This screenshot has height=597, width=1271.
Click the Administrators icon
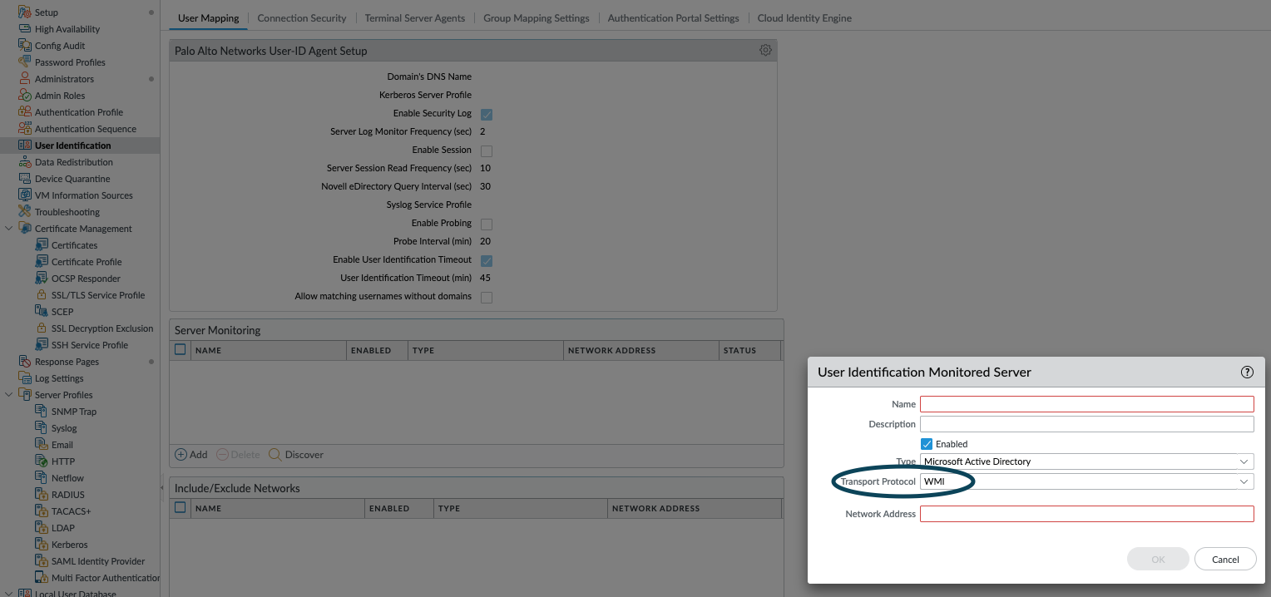click(25, 79)
